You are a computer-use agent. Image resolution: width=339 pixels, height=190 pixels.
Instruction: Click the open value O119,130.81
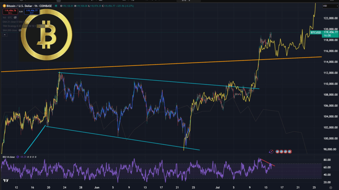(67, 6)
